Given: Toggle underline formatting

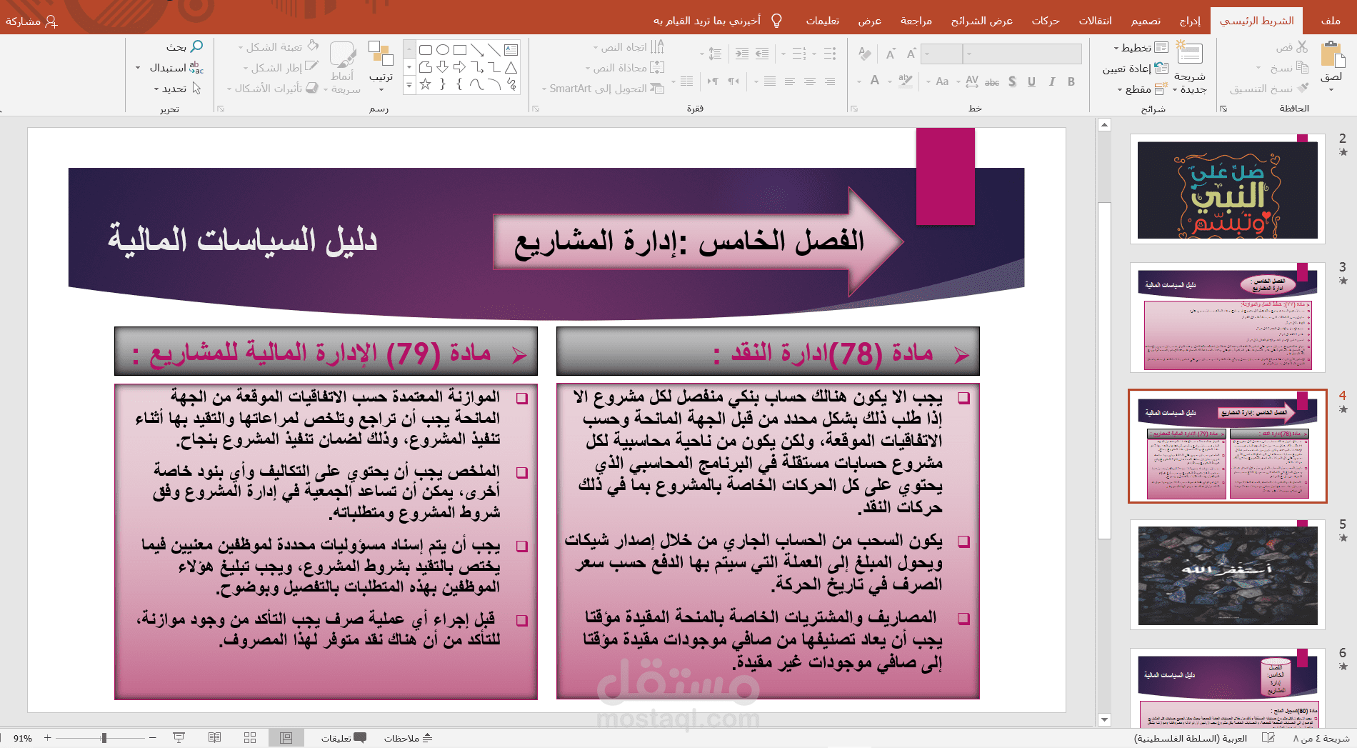Looking at the screenshot, I should pos(1031,81).
